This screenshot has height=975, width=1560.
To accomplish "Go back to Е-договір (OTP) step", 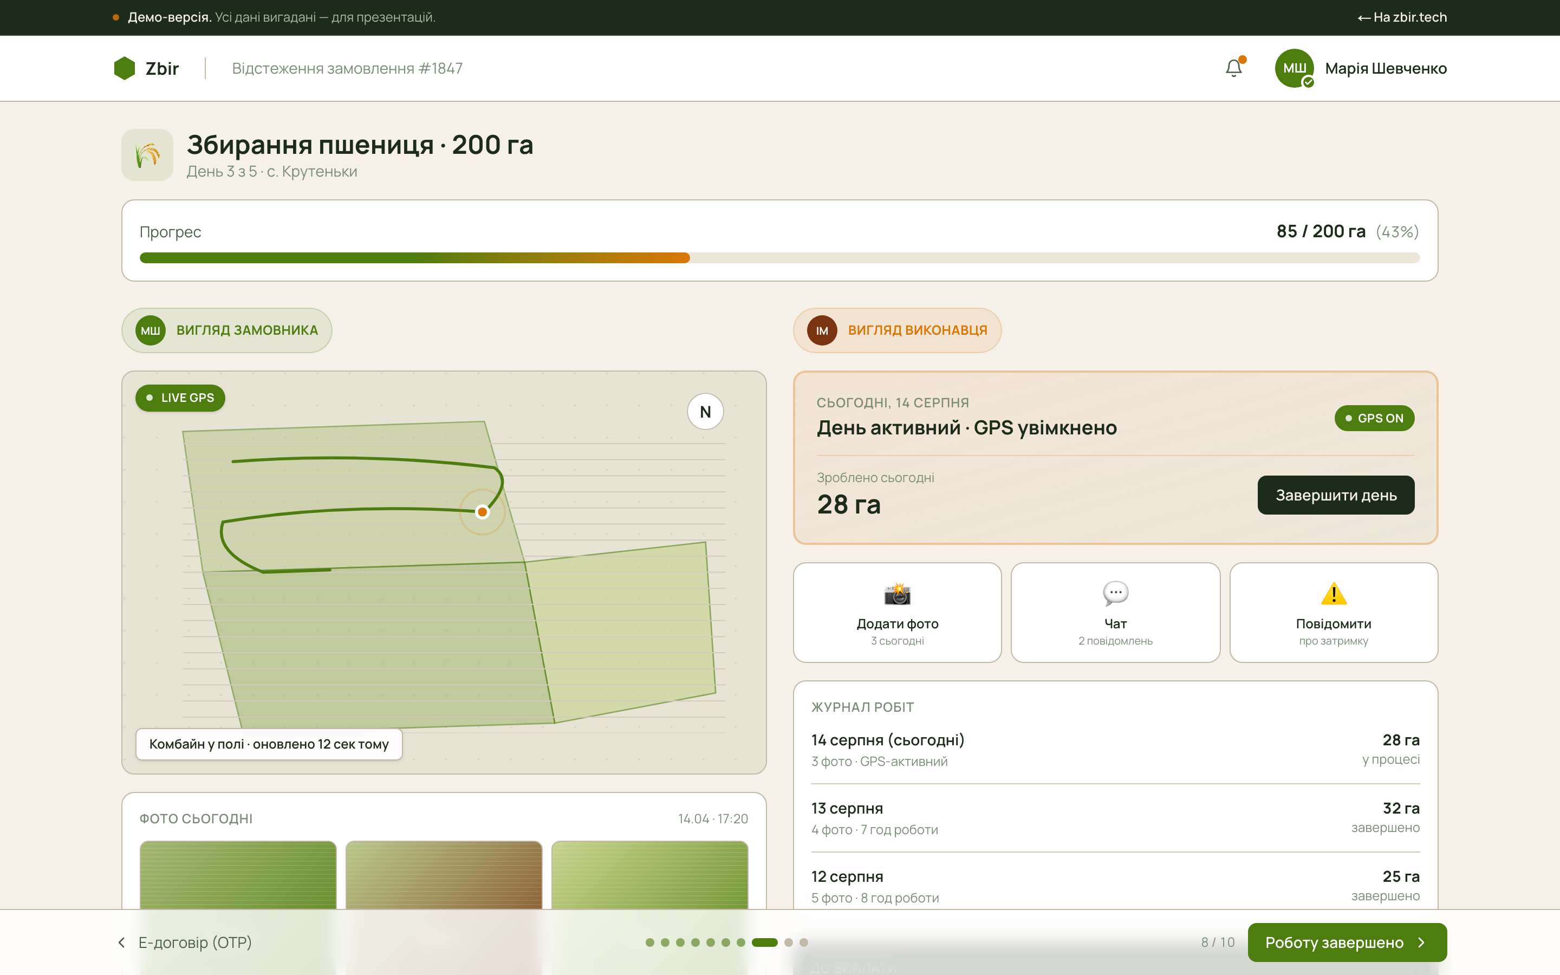I will [x=185, y=942].
